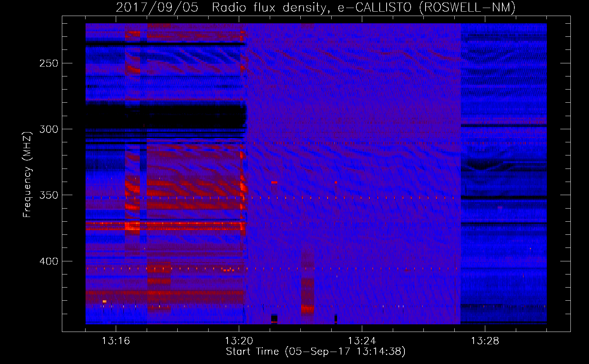The height and width of the screenshot is (364, 589).
Task: Click the 13:20 time tick label
Action: [x=239, y=341]
